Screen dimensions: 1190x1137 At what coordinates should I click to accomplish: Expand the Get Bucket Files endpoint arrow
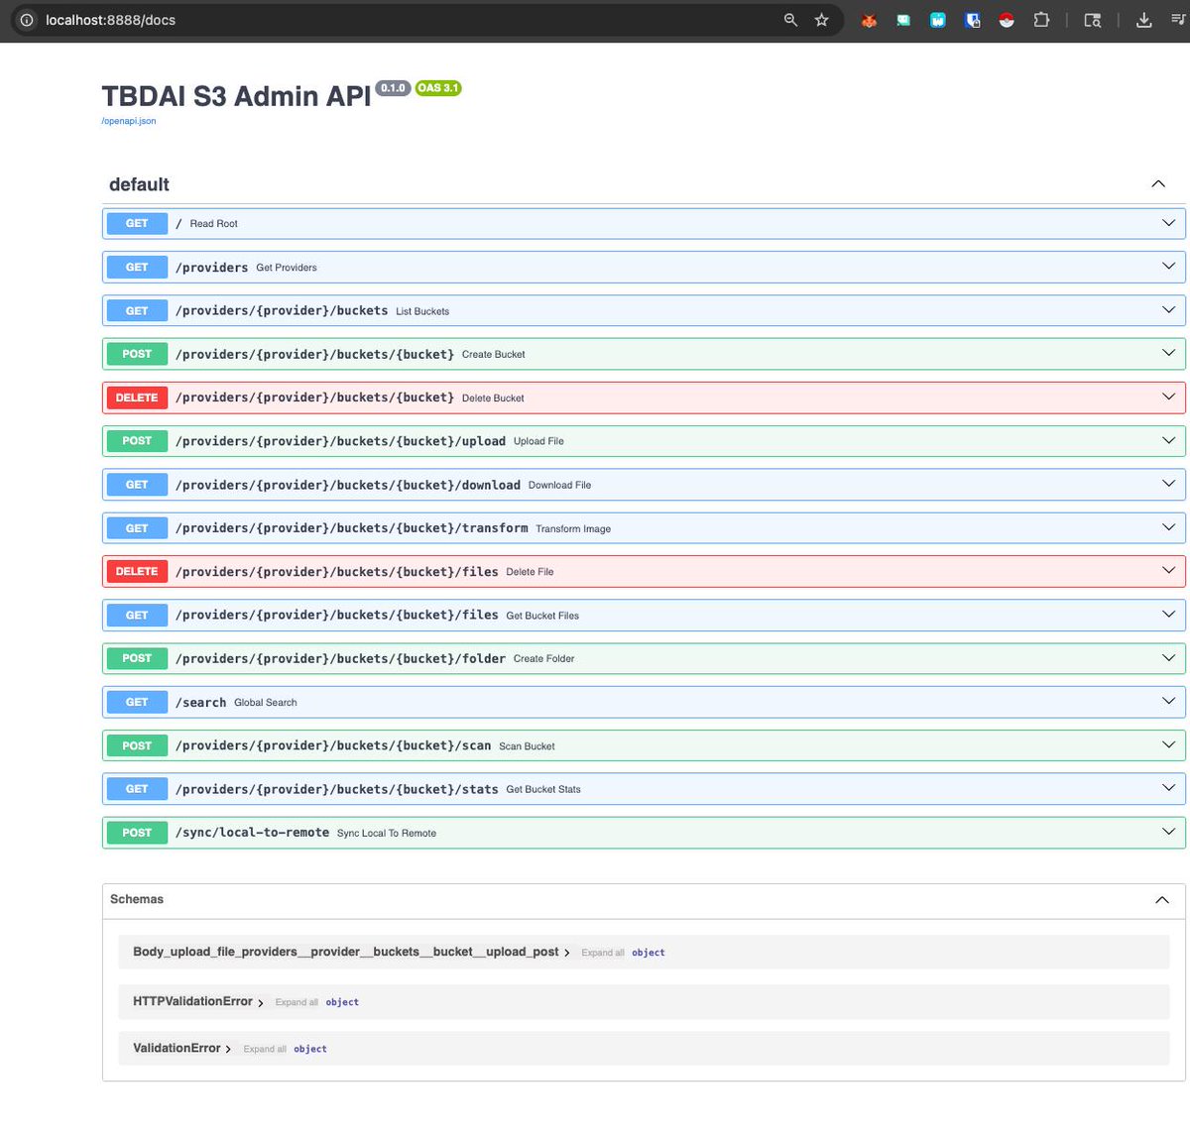click(x=1168, y=615)
